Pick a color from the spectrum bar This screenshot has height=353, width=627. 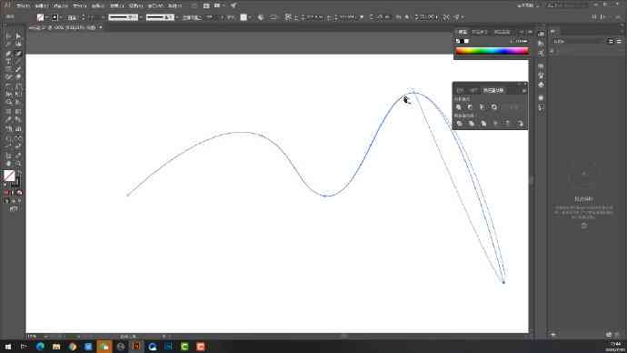click(x=492, y=51)
